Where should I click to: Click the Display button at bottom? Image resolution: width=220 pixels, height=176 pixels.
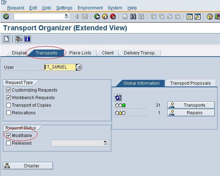[28, 166]
